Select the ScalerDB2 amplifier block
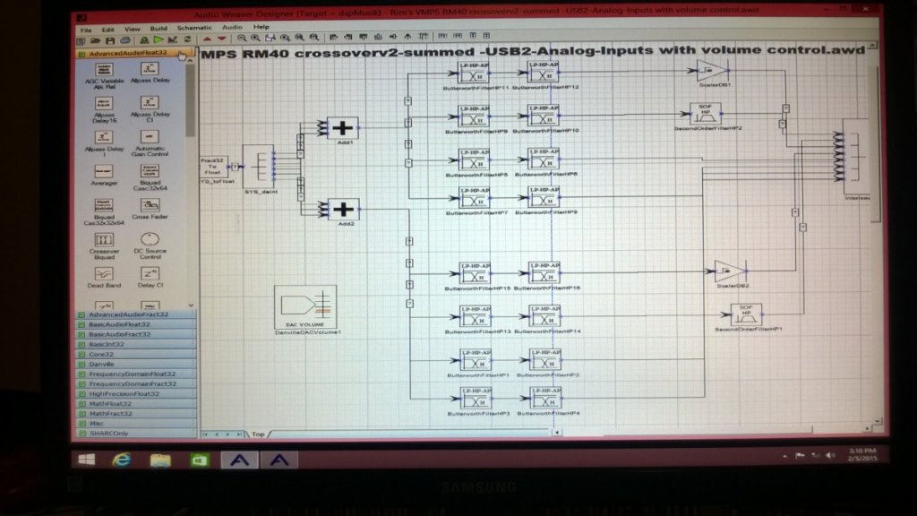 tap(730, 271)
